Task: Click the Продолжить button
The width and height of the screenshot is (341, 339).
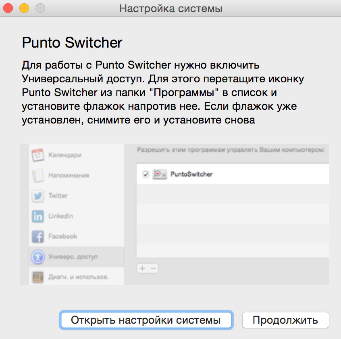Action: (285, 320)
